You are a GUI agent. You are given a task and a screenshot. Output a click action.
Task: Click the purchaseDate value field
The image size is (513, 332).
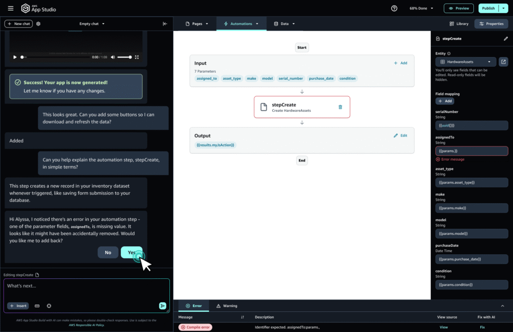click(471, 259)
